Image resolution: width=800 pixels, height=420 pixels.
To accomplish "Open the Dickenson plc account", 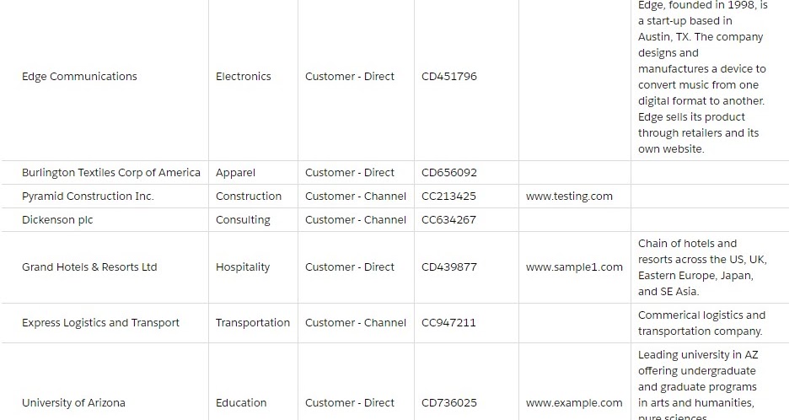I will point(57,220).
